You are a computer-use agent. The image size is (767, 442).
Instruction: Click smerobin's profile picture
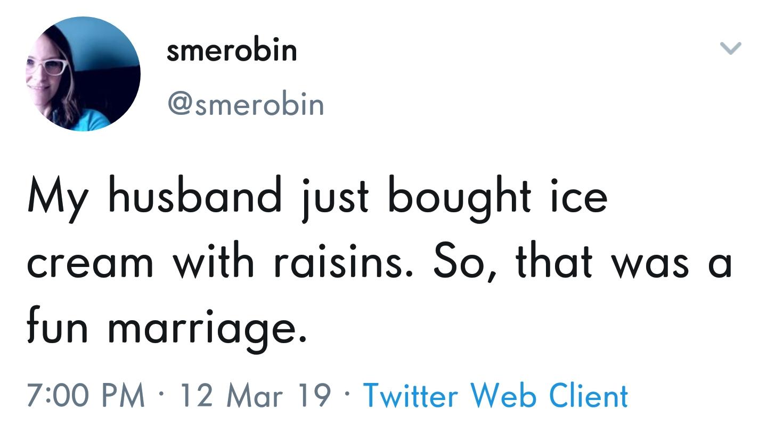coord(83,74)
